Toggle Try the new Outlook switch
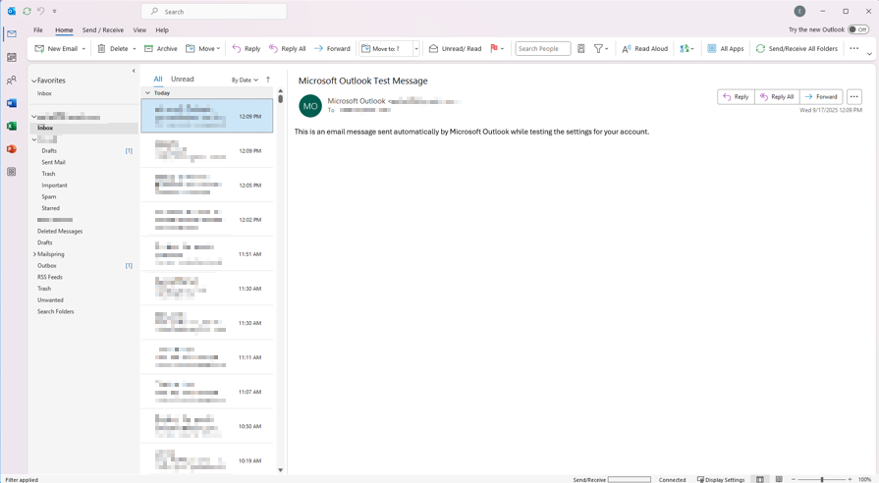This screenshot has height=483, width=879. coord(857,29)
